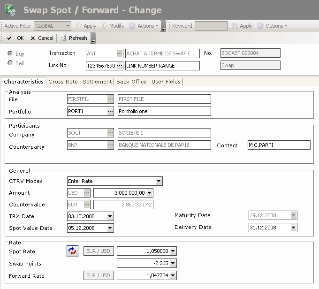The height and width of the screenshot is (289, 319).
Task: Select the Sell radio button
Action: (x=10, y=63)
